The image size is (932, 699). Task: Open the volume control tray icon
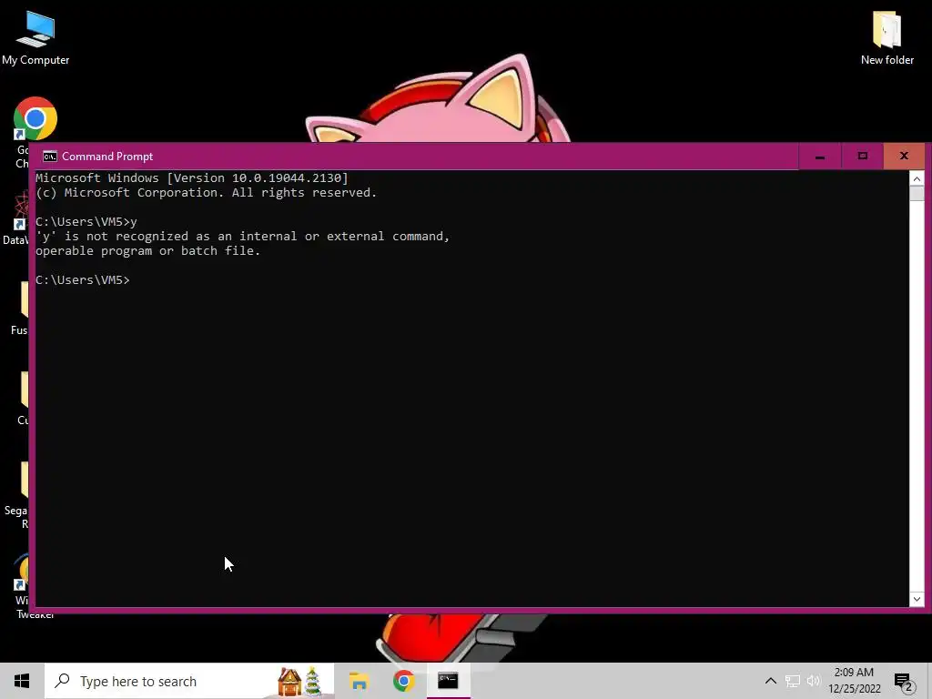pos(813,681)
